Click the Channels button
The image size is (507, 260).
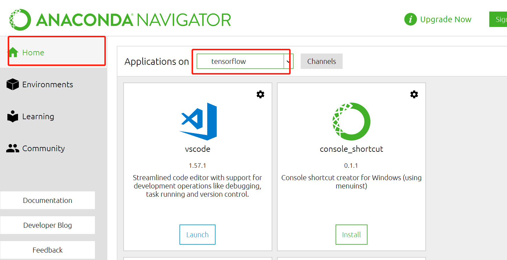point(322,61)
